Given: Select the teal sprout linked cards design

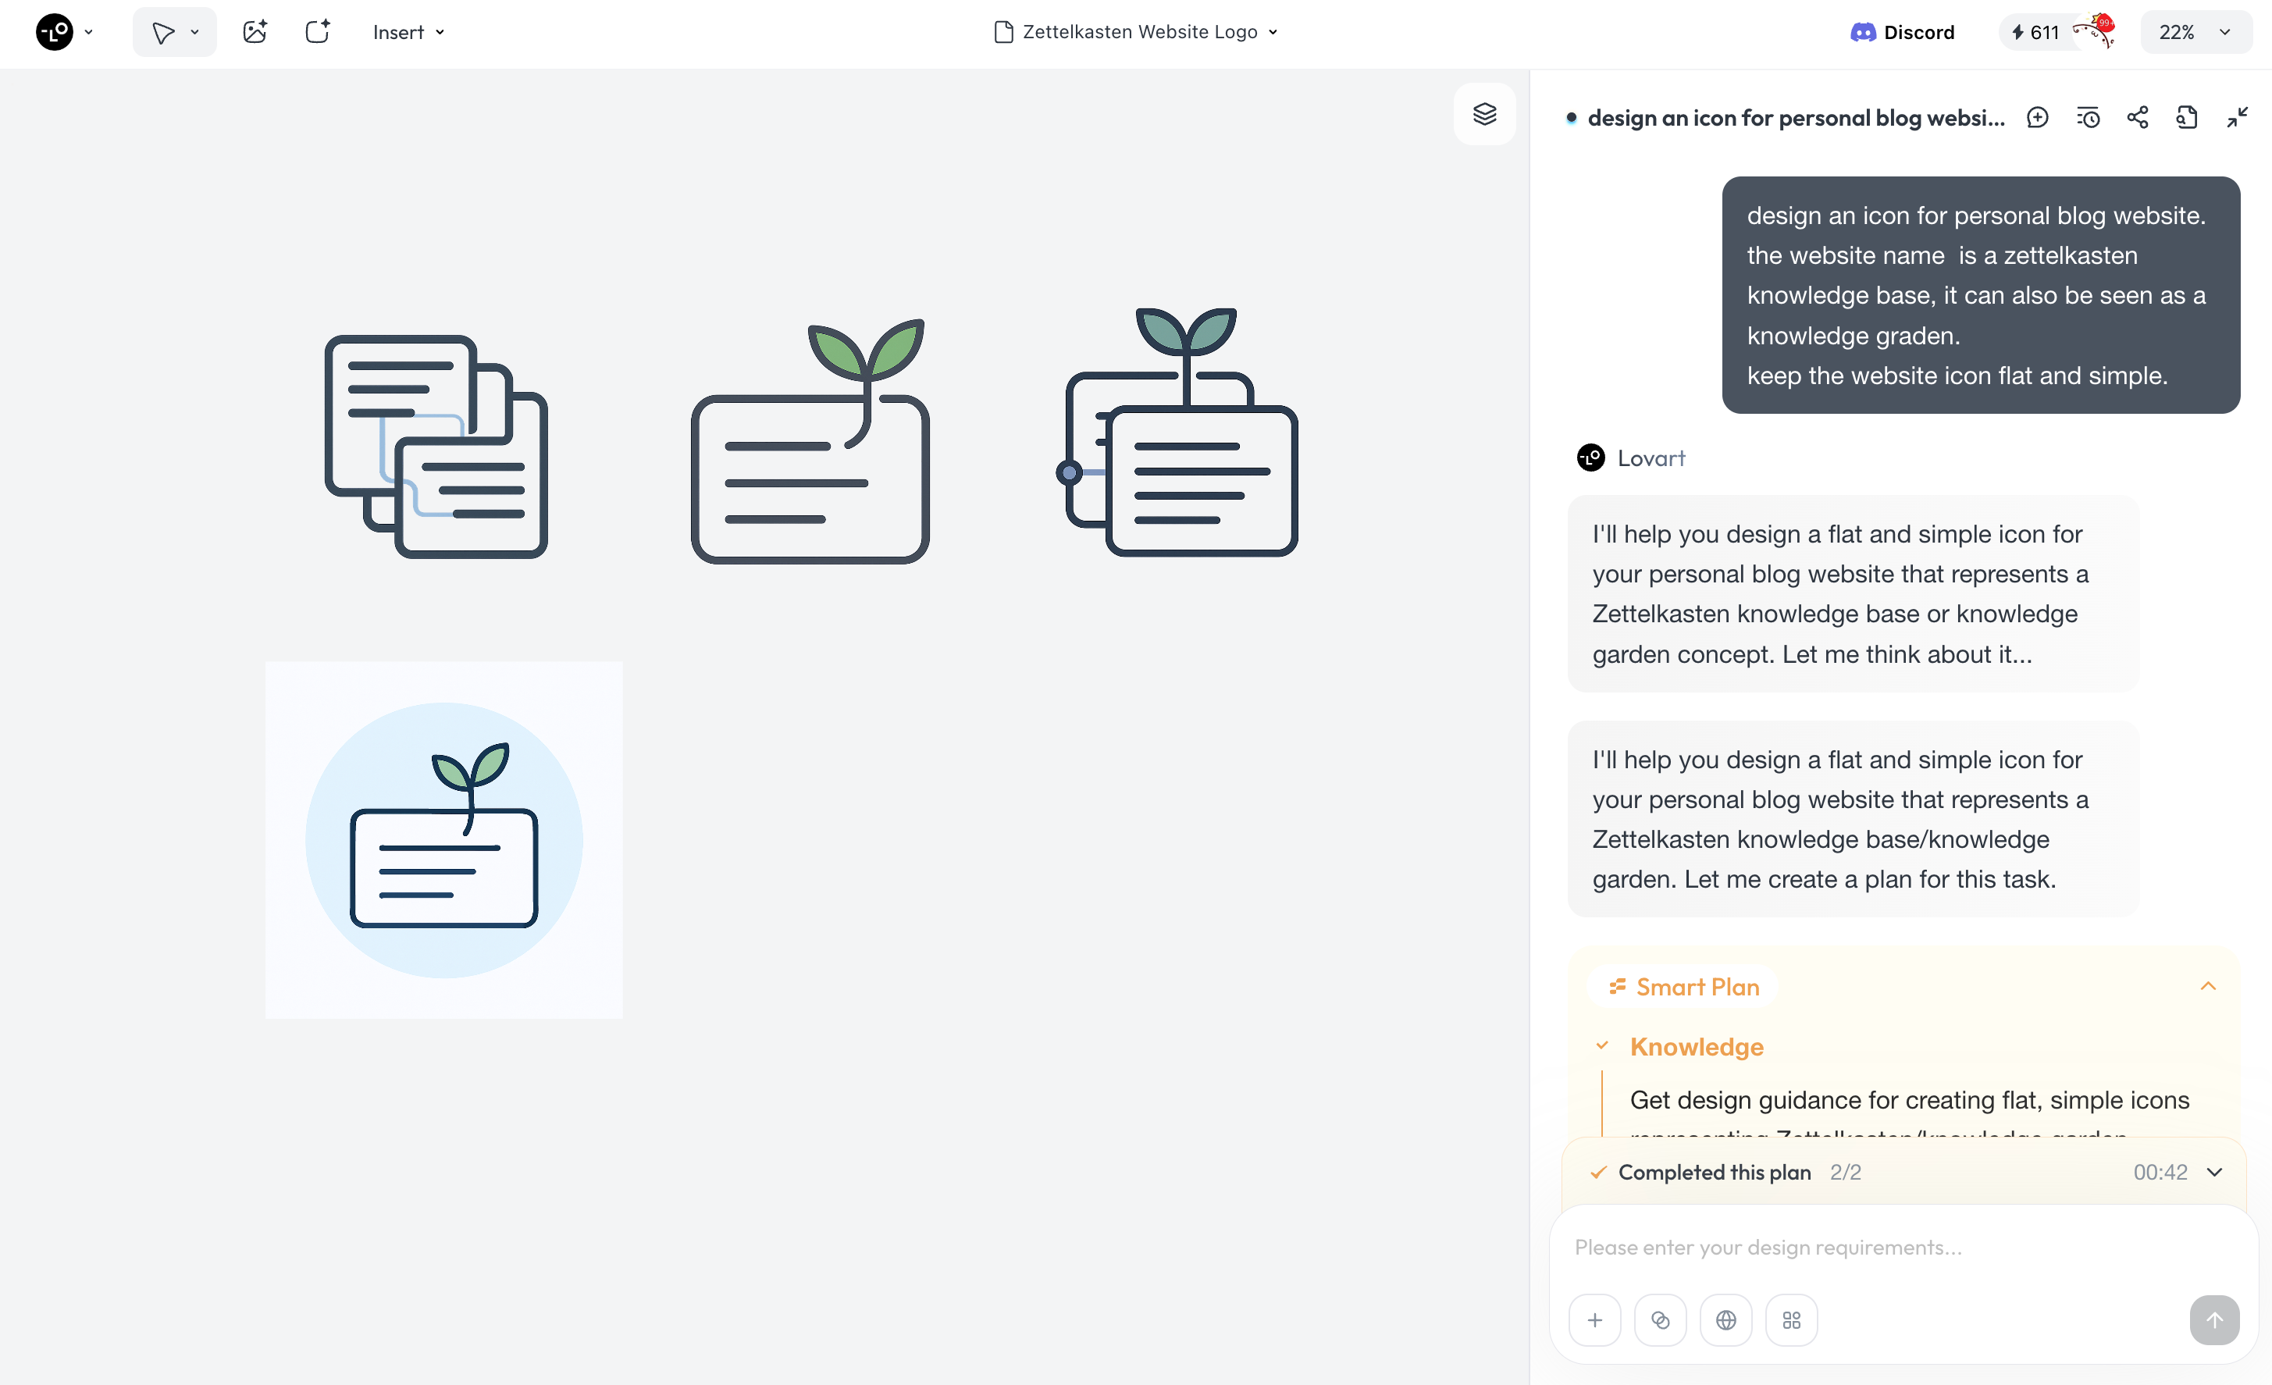Looking at the screenshot, I should click(1177, 432).
